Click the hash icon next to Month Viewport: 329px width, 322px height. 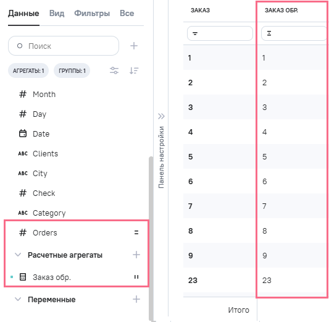point(23,94)
